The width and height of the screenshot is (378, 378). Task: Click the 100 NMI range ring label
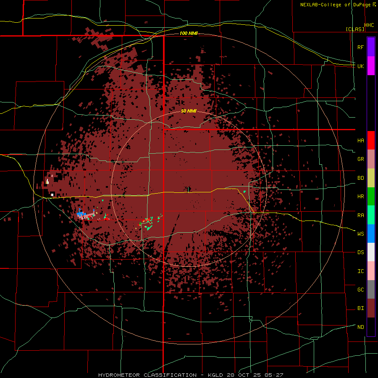coord(189,33)
